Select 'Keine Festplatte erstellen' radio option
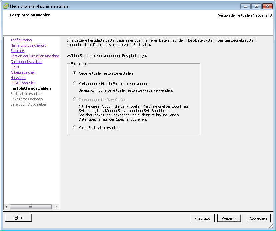Screen dimensions: 276x231 (74, 128)
